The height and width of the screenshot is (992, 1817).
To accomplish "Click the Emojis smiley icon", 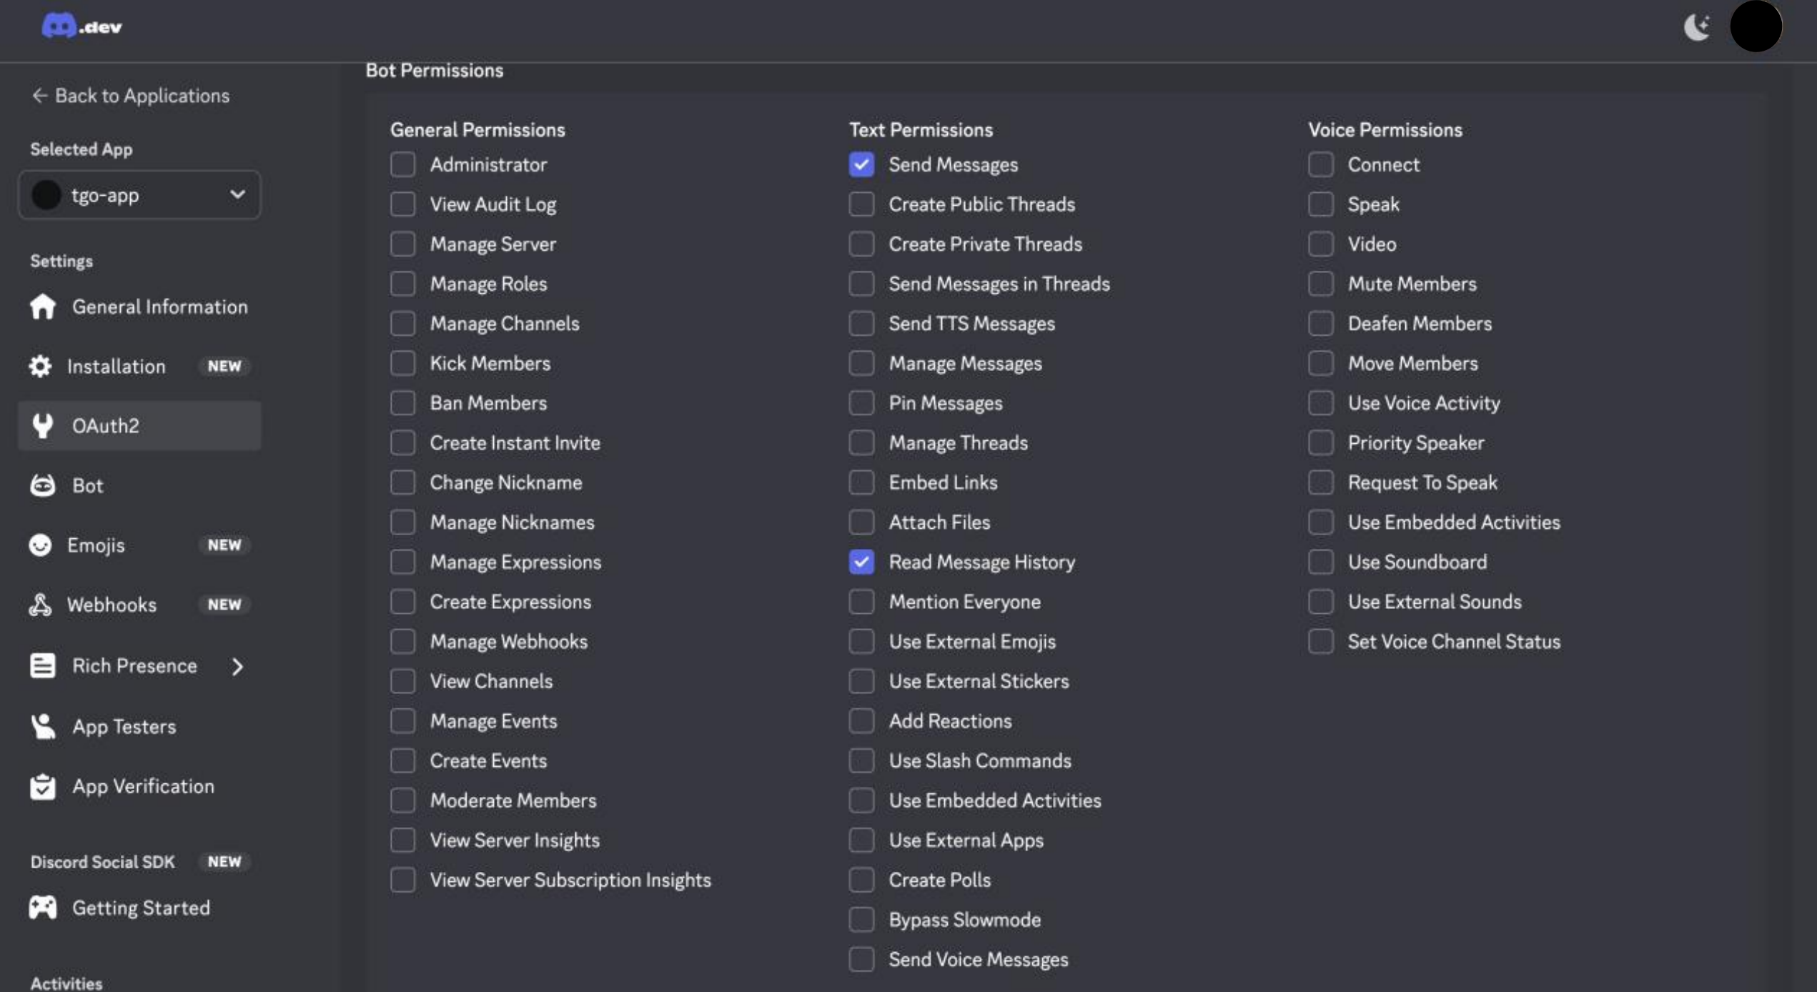I will click(x=42, y=545).
